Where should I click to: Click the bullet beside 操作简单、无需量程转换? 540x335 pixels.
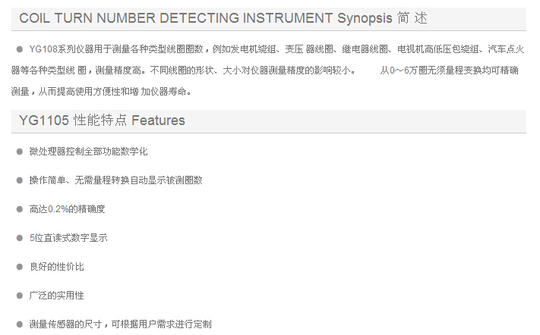19,180
